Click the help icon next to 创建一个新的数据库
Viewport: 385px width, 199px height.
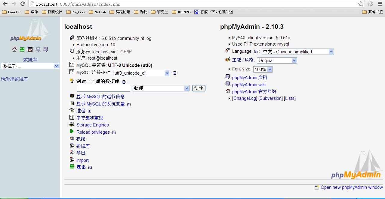[x=123, y=82]
